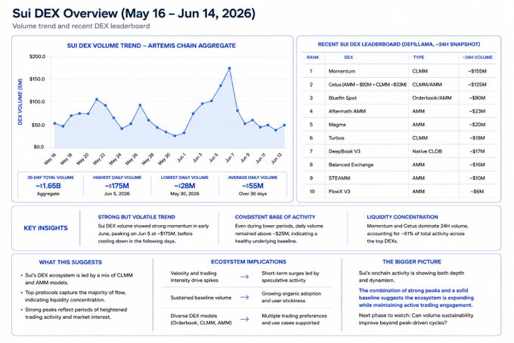Image resolution: width=514 pixels, height=343 pixels.
Task: Click "ECOSYSTEM IMPLICATIONS" heading
Action: [x=249, y=261]
